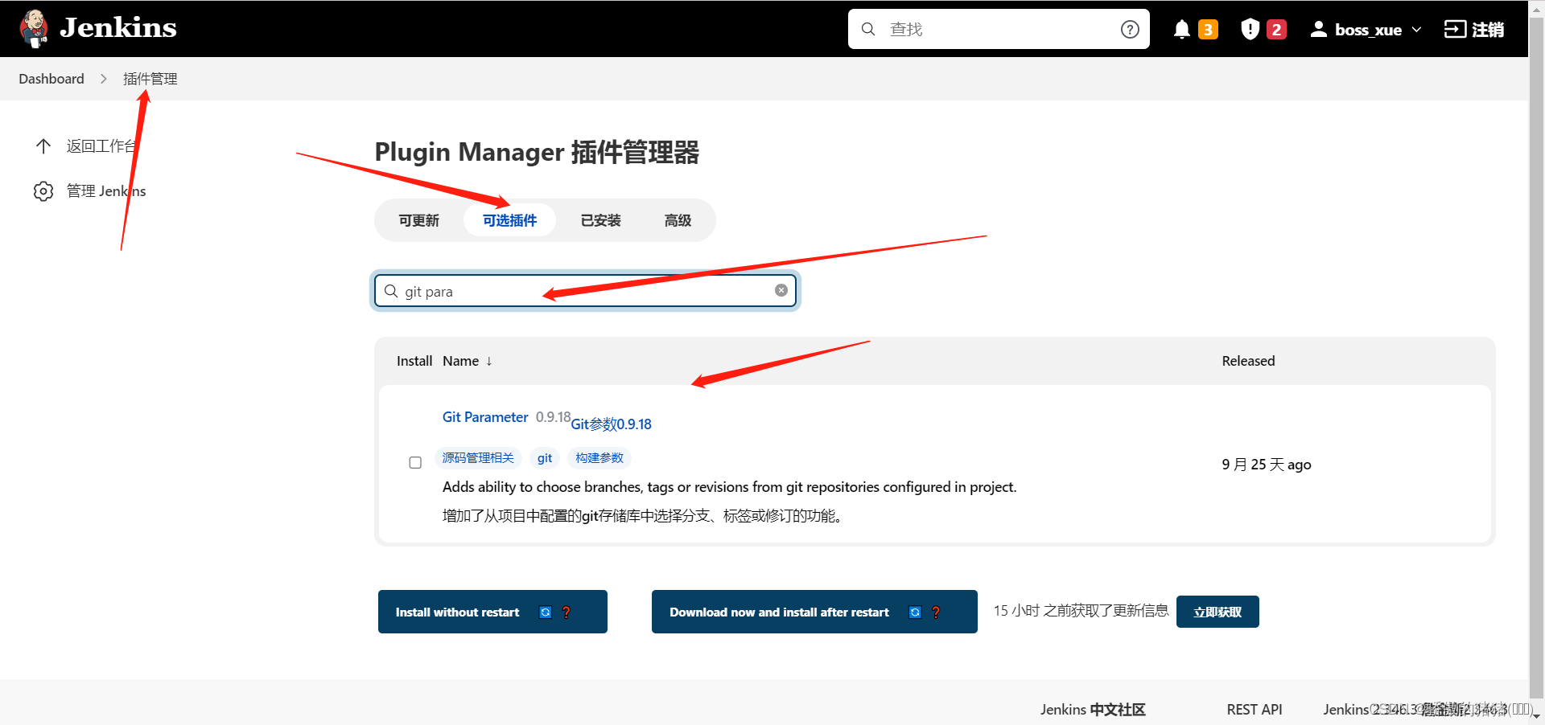
Task: Click Download now and install after restart
Action: coord(814,612)
